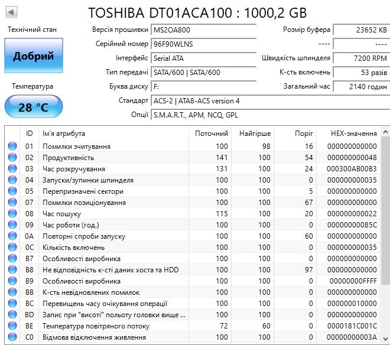This screenshot has height=345, width=390.
Task: Click the 28 °C temperature button
Action: coord(34,106)
